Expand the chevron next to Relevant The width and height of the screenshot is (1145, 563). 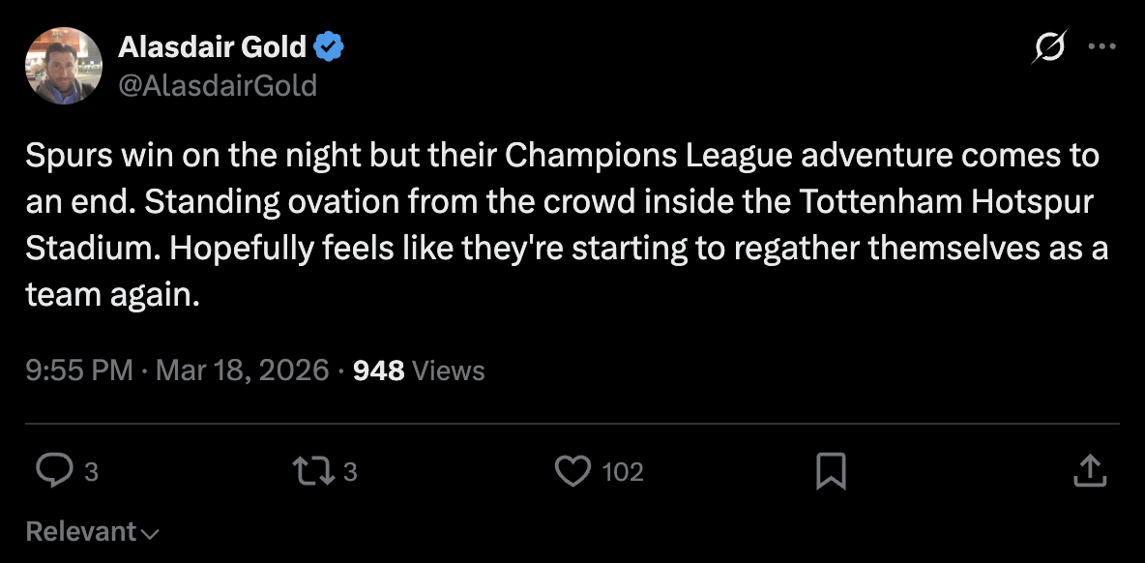tap(150, 533)
